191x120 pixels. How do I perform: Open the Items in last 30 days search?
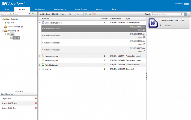coord(9,103)
